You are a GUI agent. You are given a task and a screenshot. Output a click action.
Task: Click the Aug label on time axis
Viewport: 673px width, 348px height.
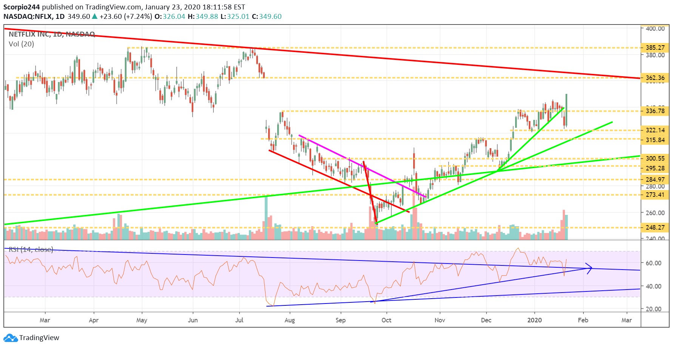(x=290, y=320)
